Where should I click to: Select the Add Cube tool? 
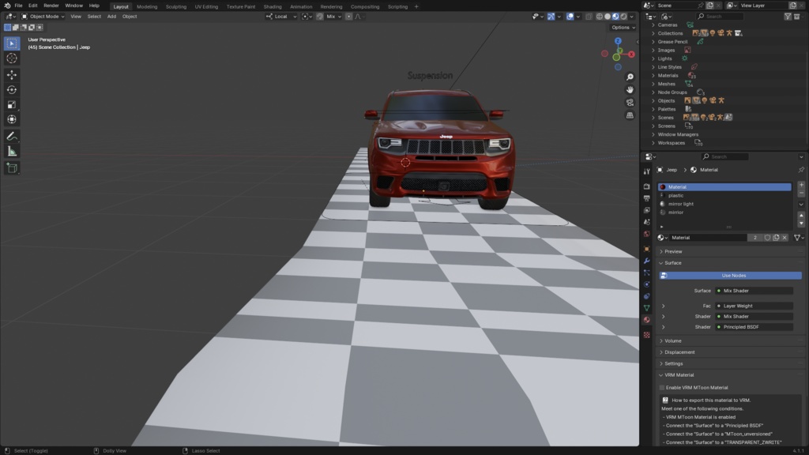[x=12, y=167]
